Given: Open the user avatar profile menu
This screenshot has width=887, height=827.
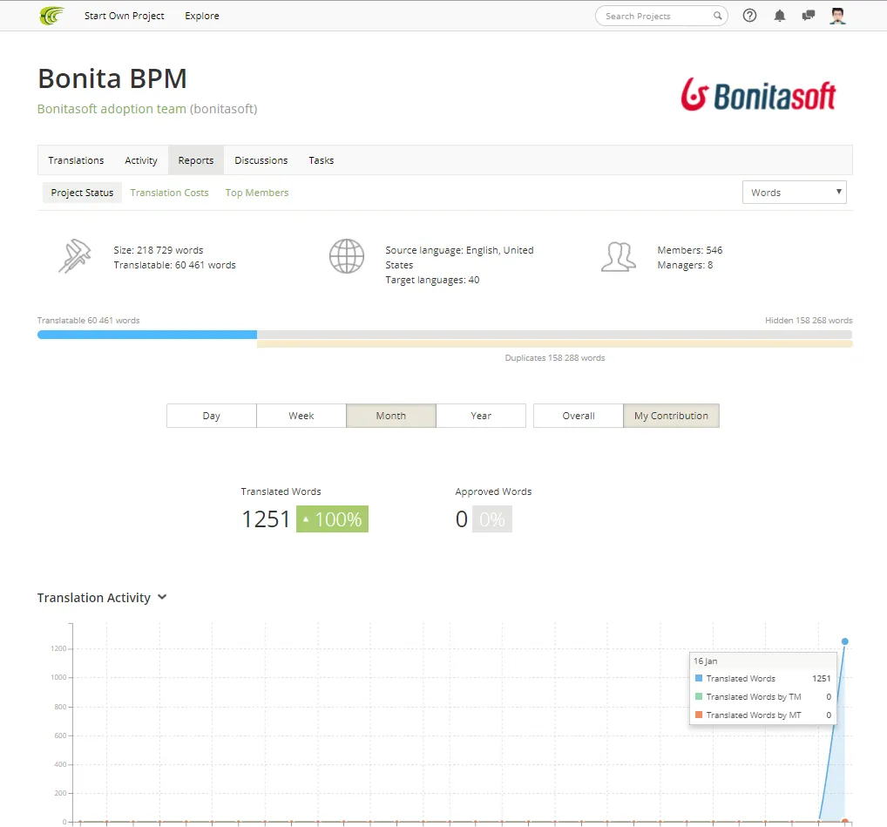Looking at the screenshot, I should [837, 16].
